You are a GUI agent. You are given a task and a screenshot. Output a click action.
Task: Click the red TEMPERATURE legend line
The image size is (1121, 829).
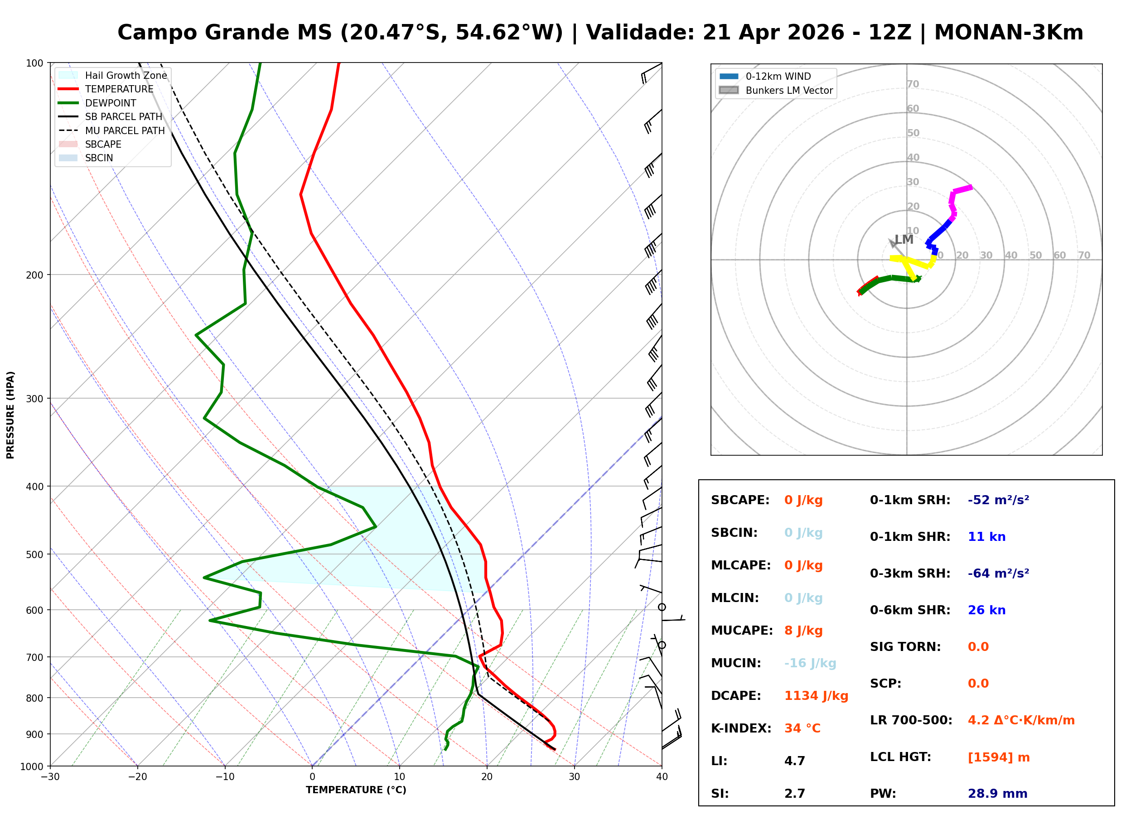(68, 89)
